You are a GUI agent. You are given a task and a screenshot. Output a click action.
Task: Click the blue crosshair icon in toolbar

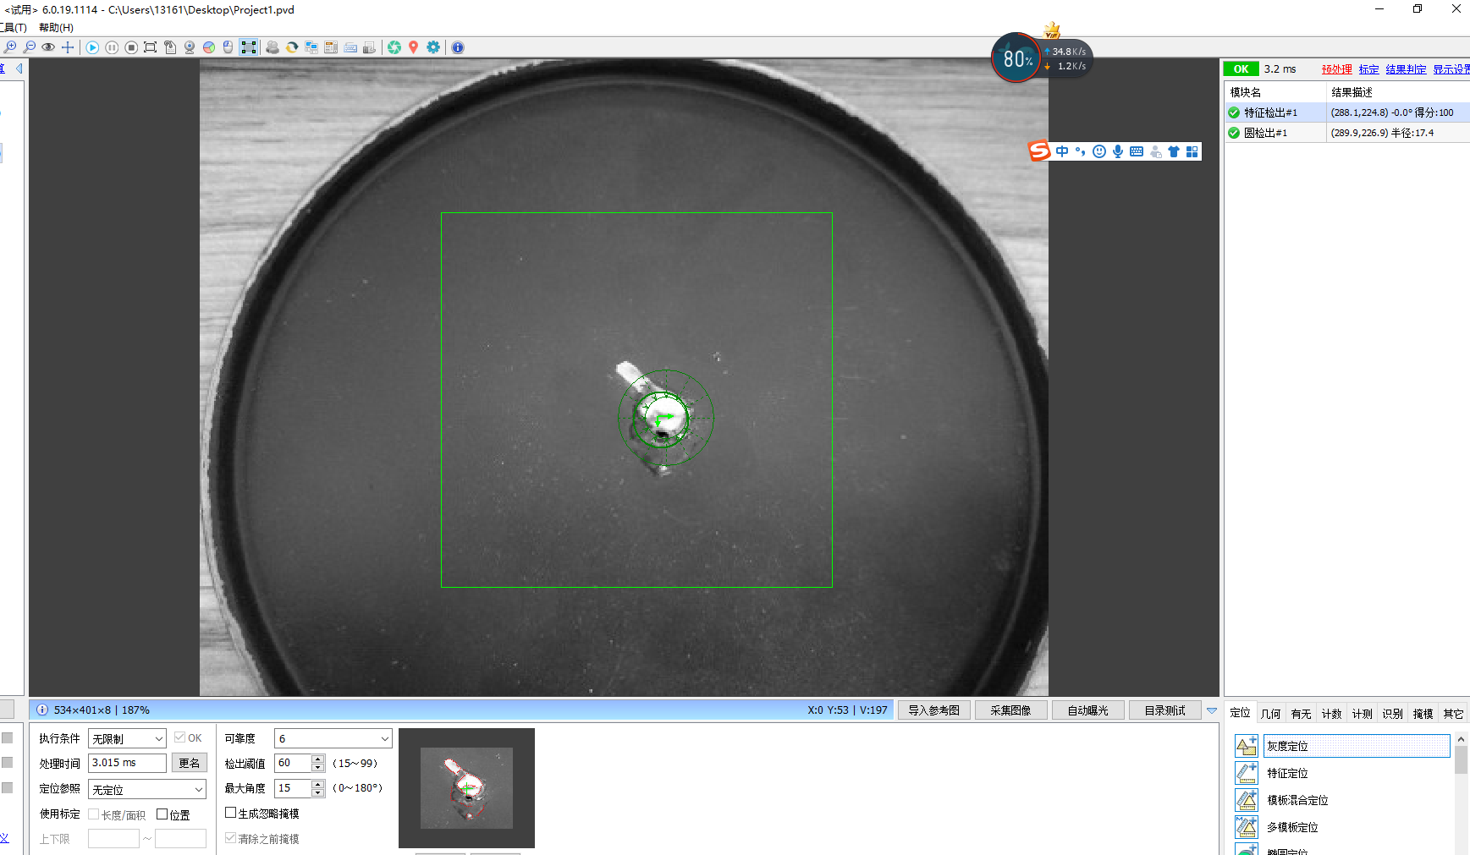[x=68, y=47]
